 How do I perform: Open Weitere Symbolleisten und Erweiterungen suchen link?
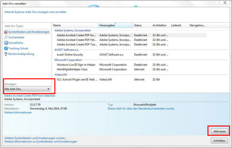click(x=36, y=138)
